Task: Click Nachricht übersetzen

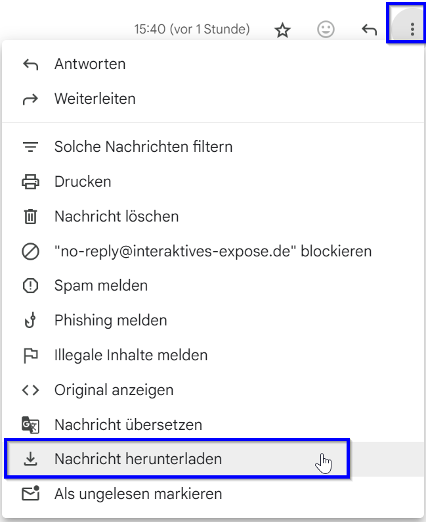Action: tap(128, 425)
